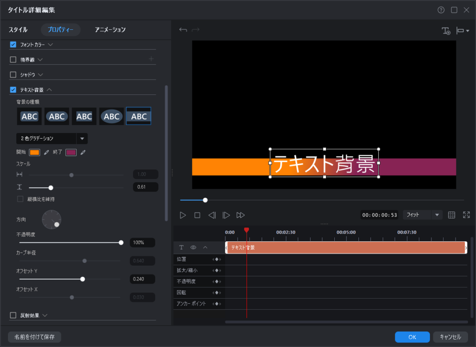The height and width of the screenshot is (347, 476).
Task: Expand the 反射効果 section
Action: pyautogui.click(x=45, y=315)
